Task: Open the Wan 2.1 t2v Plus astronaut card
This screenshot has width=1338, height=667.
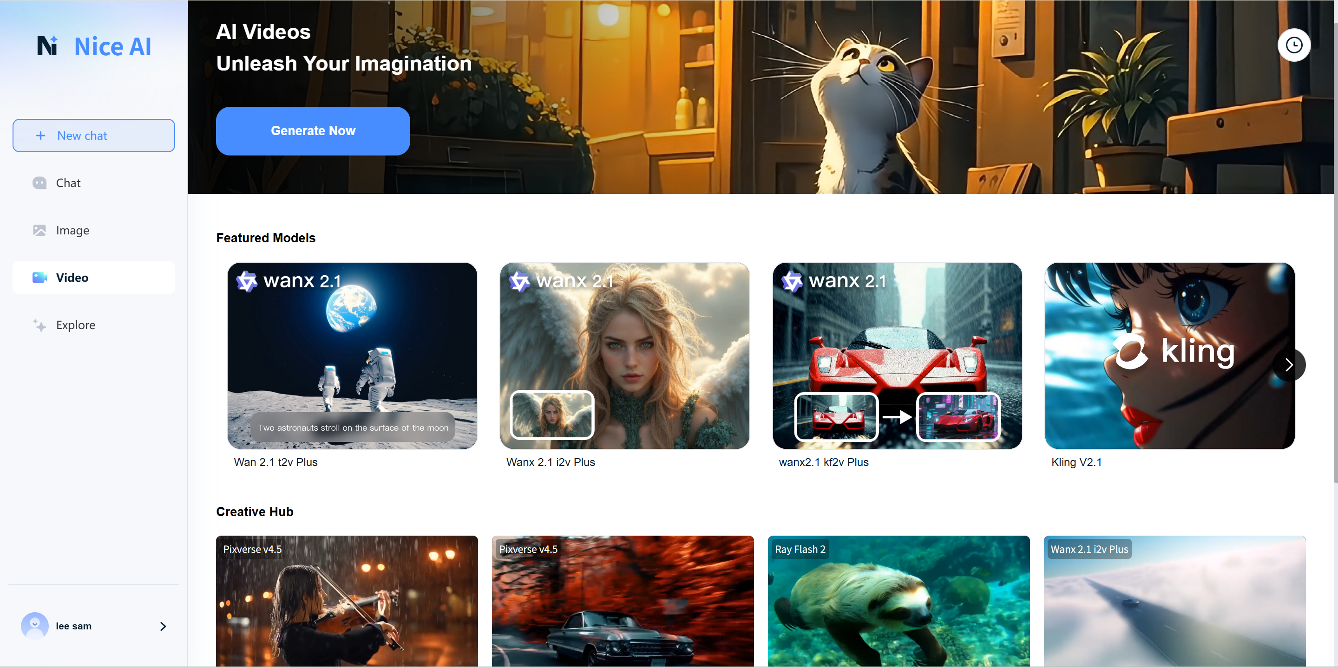Action: click(x=352, y=356)
